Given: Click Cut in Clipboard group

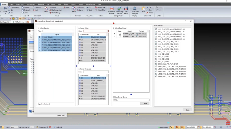Looking at the screenshot, I should click(x=149, y=7).
